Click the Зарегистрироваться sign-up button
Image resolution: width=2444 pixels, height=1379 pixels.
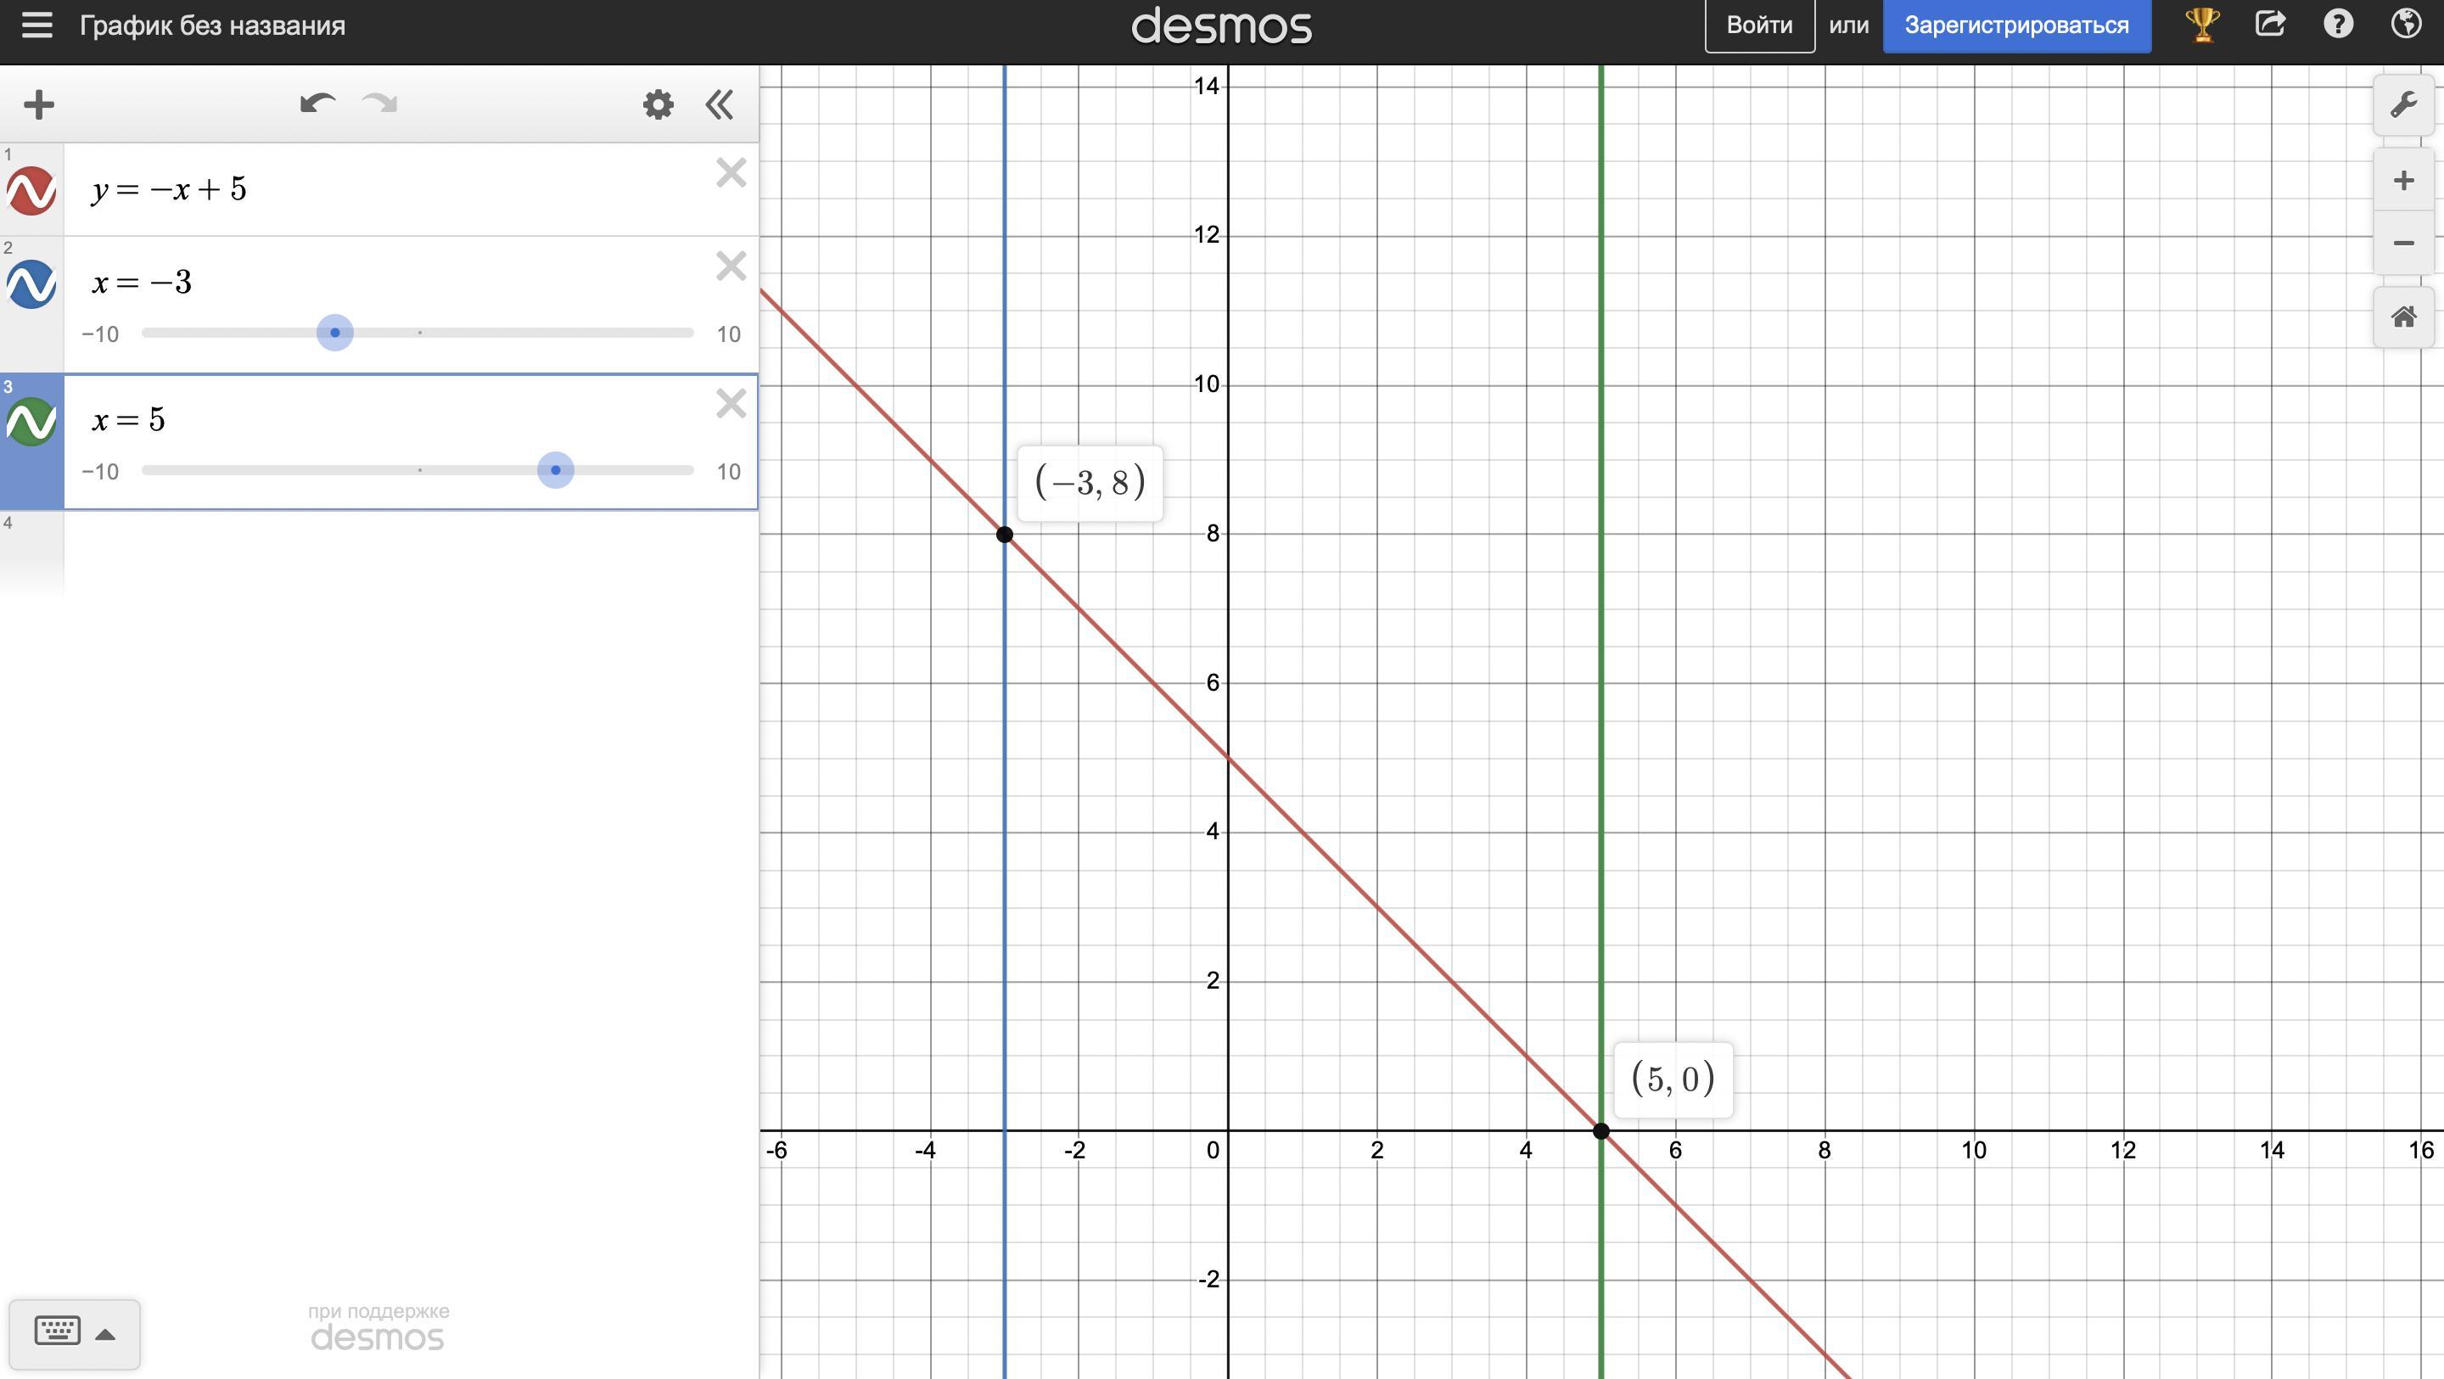pos(2016,25)
